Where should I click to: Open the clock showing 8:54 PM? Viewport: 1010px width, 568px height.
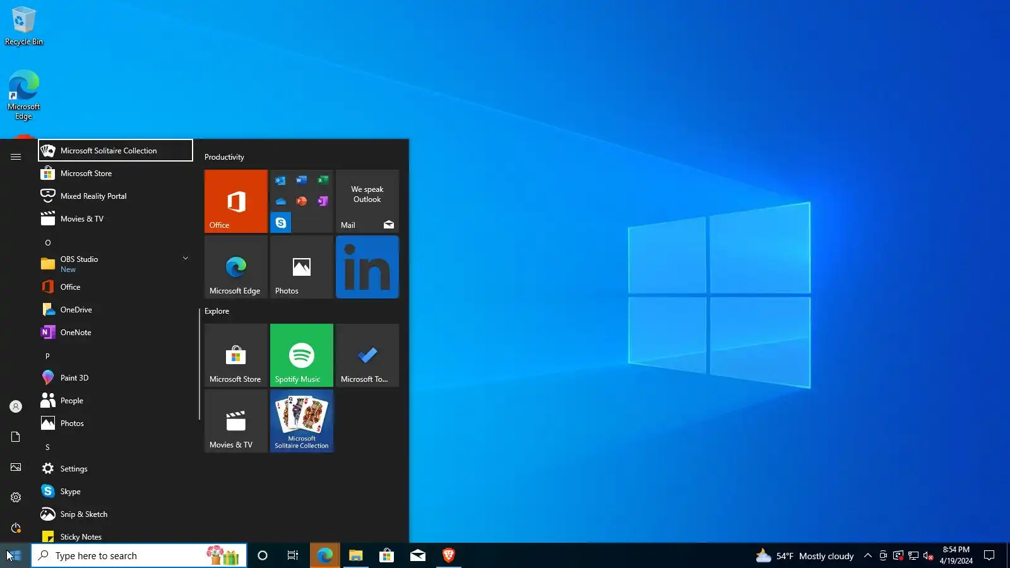click(x=956, y=555)
